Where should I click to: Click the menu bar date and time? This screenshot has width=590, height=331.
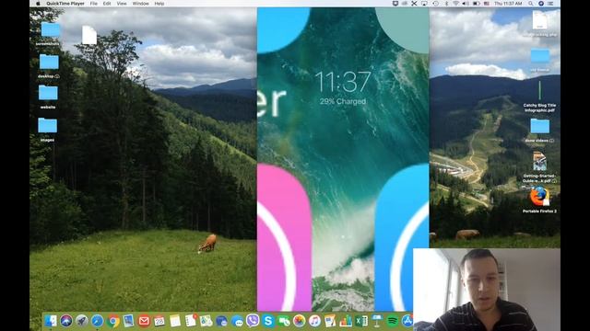pos(508,4)
